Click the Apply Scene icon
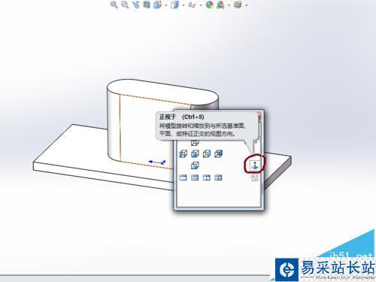 220,5
